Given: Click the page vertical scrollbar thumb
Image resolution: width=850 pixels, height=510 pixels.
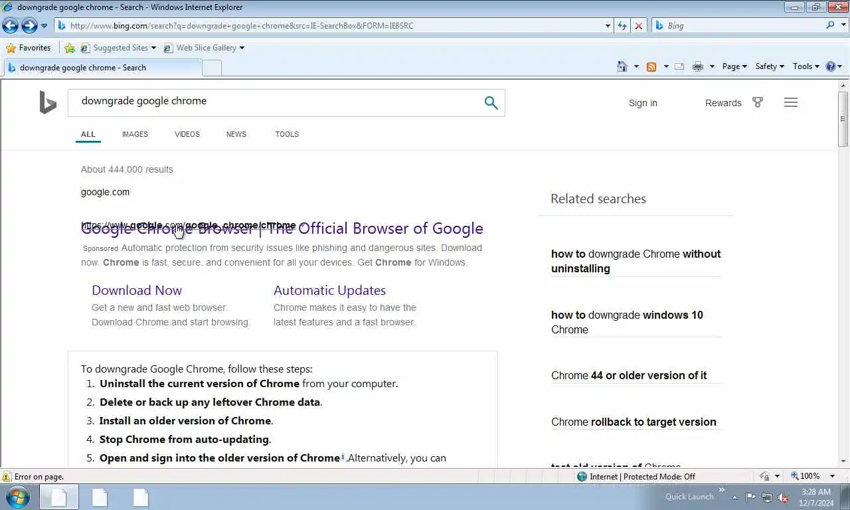Looking at the screenshot, I should (x=843, y=120).
